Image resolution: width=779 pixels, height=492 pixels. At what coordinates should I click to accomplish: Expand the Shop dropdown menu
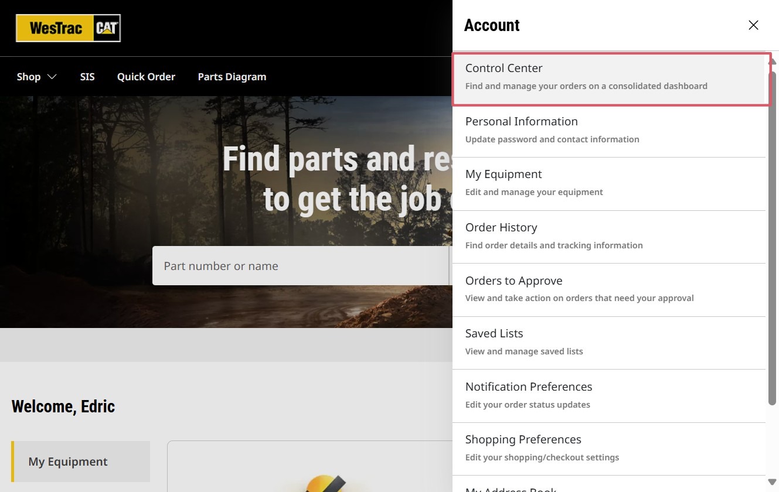pos(36,77)
